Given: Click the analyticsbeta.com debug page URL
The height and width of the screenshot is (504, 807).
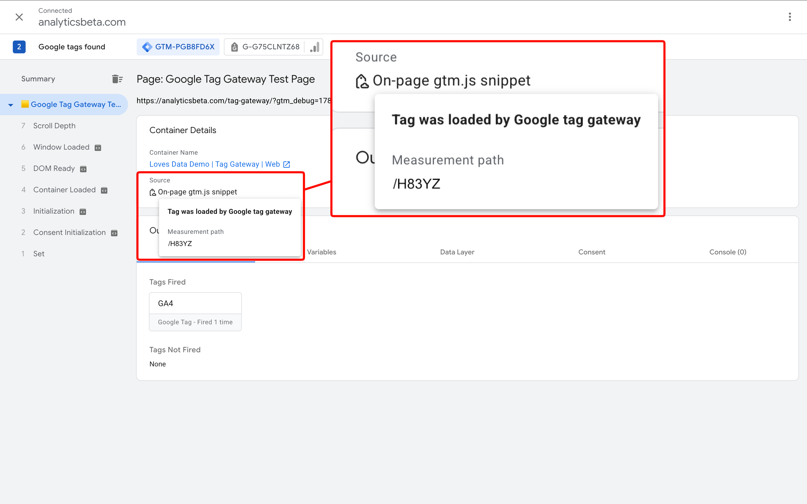Looking at the screenshot, I should pyautogui.click(x=234, y=101).
